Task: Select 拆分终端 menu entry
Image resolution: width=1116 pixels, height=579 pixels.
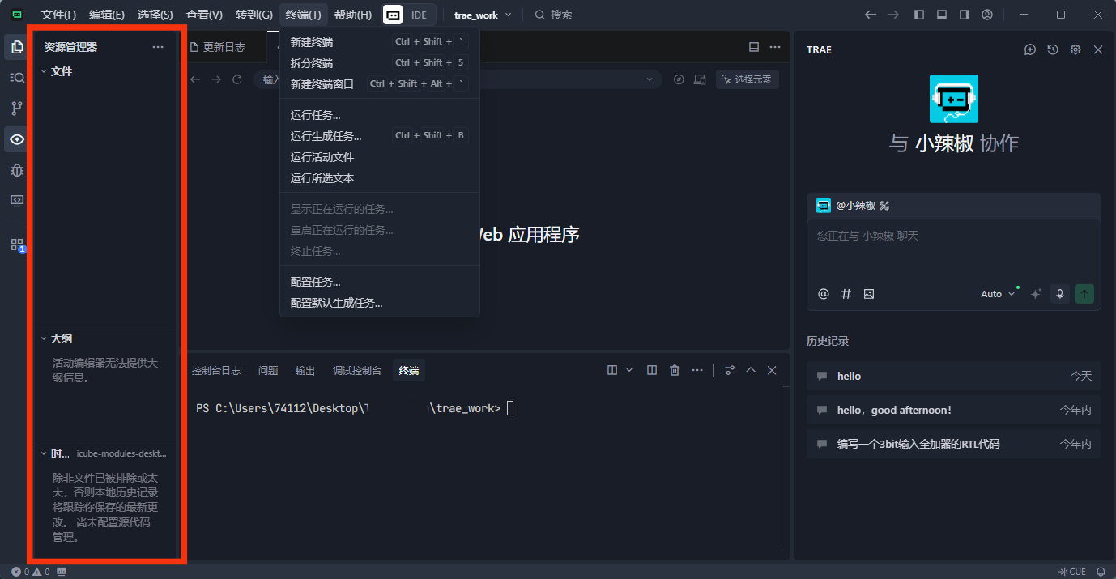Action: pos(379,63)
